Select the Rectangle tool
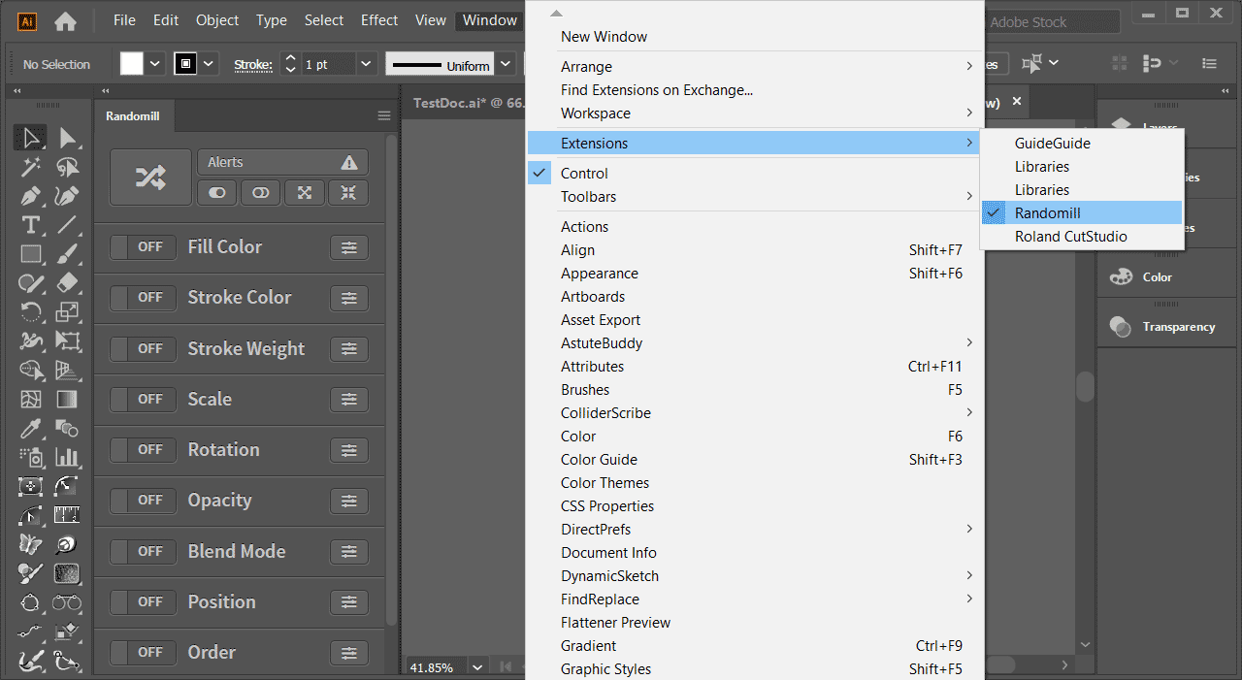 tap(31, 254)
